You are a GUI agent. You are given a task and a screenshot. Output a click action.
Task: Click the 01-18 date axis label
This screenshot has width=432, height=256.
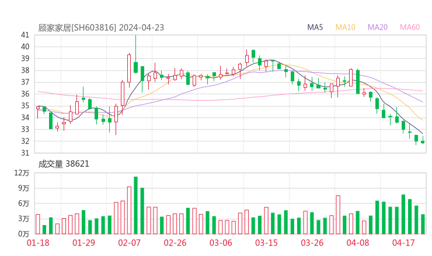[38, 243]
